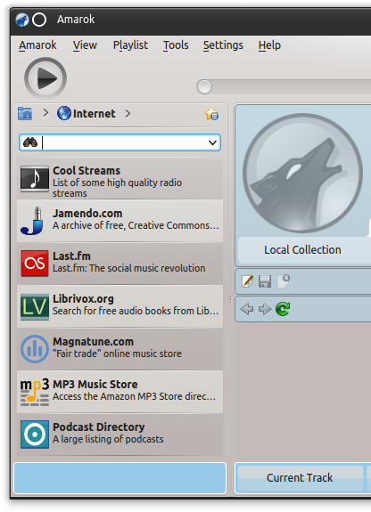Viewport: 371px width, 512px height.
Task: Click the blue bar below services list
Action: point(120,477)
